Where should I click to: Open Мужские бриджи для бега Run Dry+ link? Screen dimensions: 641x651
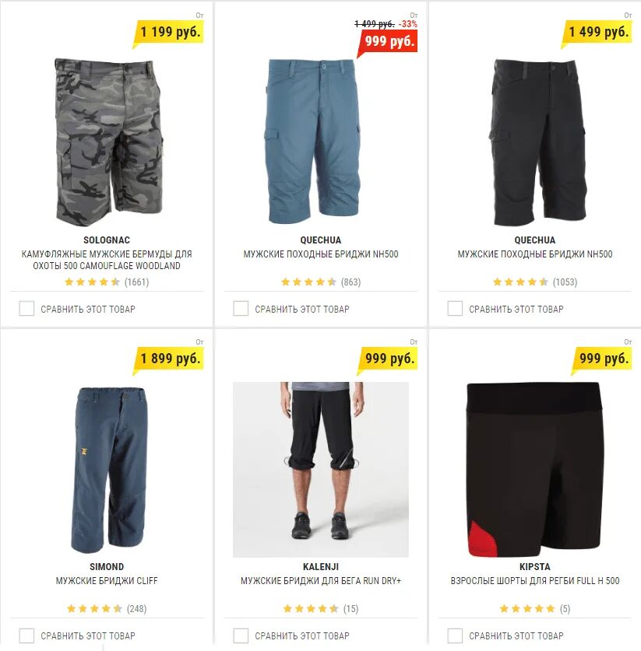click(x=321, y=580)
